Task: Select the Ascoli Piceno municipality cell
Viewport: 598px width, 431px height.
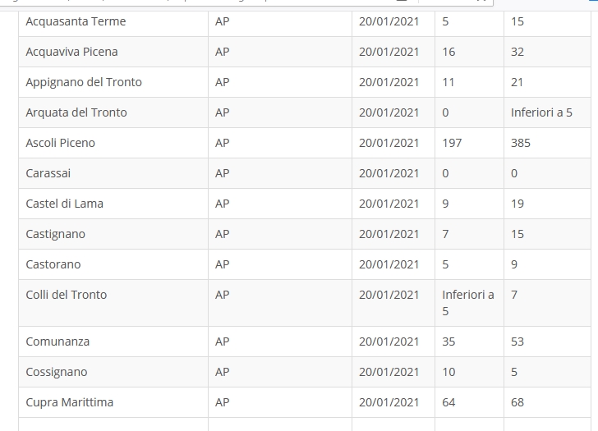Action: pyautogui.click(x=113, y=143)
